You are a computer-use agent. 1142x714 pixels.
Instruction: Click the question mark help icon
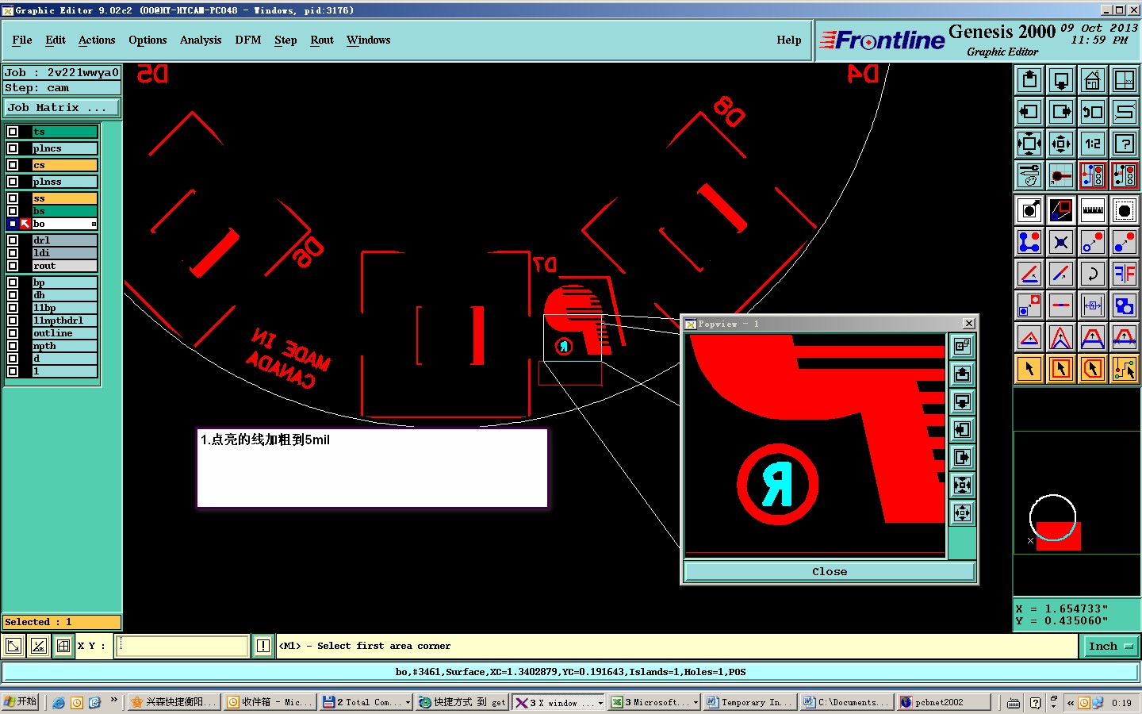tap(1125, 144)
